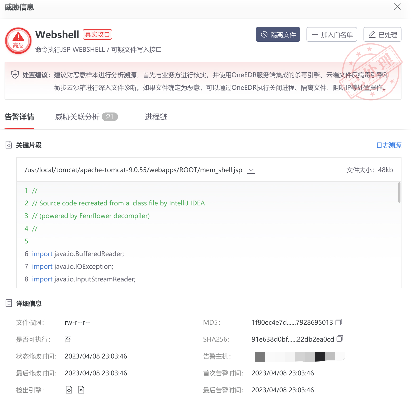Click the 关键片段 code section icon

[8, 145]
